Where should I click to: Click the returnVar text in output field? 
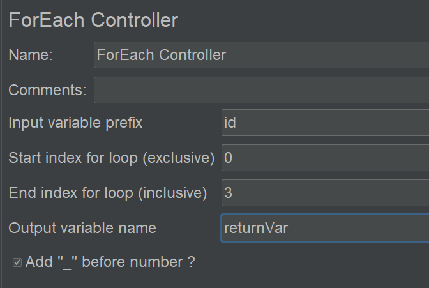256,229
